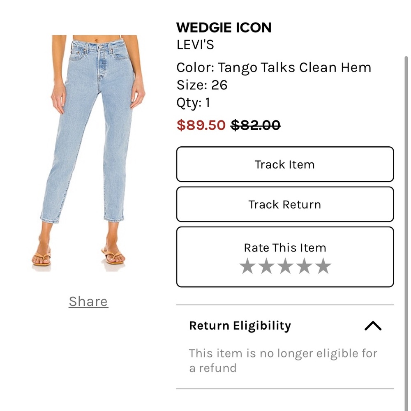Image resolution: width=411 pixels, height=411 pixels.
Task: Give the item a one-star rating
Action: (x=247, y=266)
